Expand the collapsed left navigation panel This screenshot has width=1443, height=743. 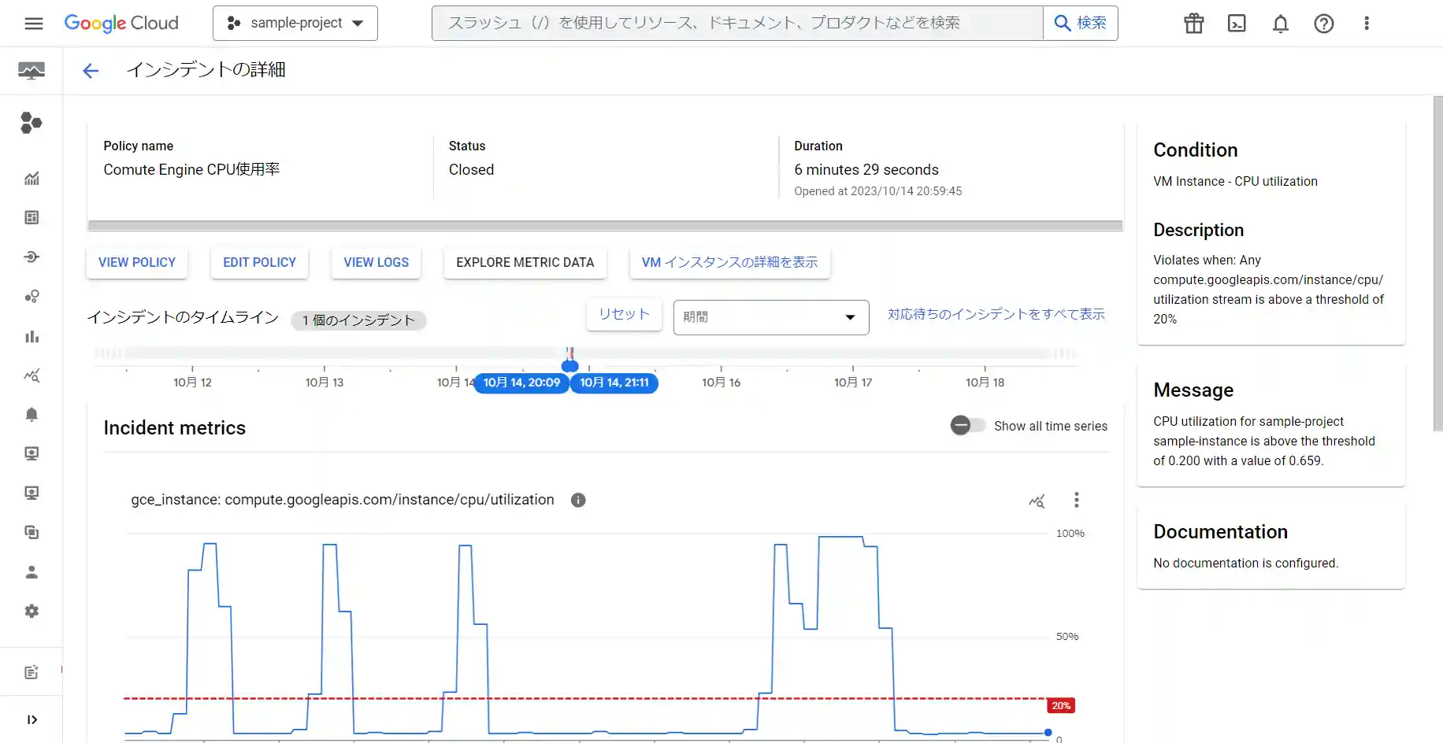(32, 719)
